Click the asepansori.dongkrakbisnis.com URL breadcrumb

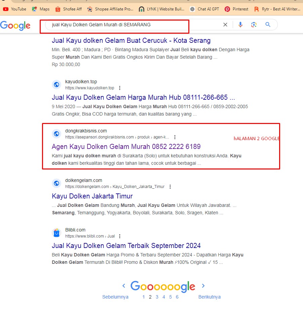click(117, 137)
